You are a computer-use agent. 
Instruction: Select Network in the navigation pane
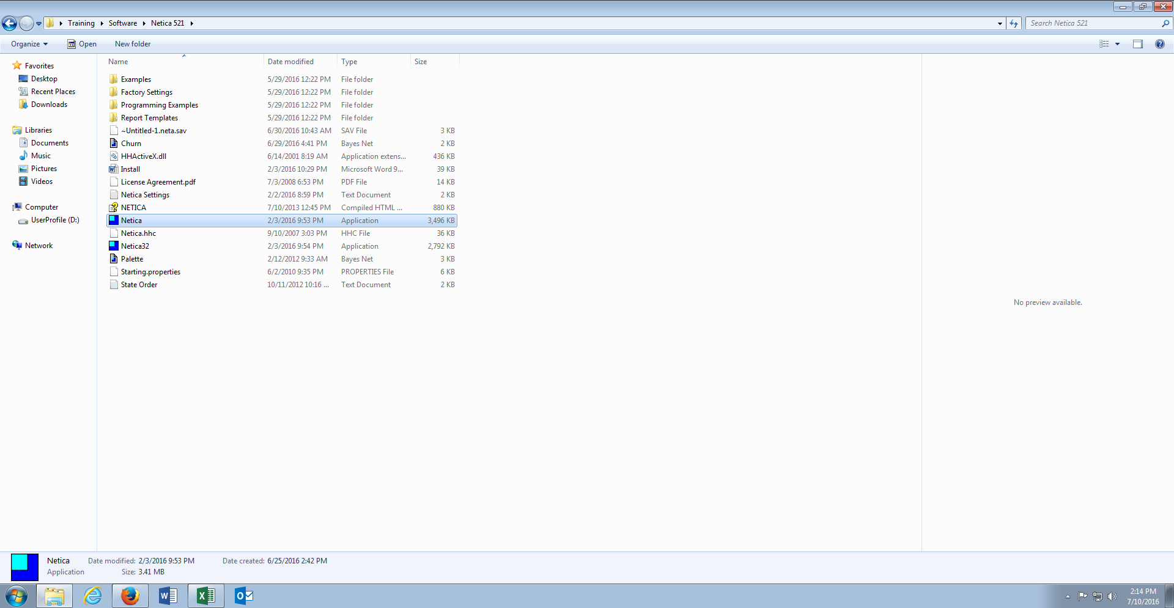39,246
